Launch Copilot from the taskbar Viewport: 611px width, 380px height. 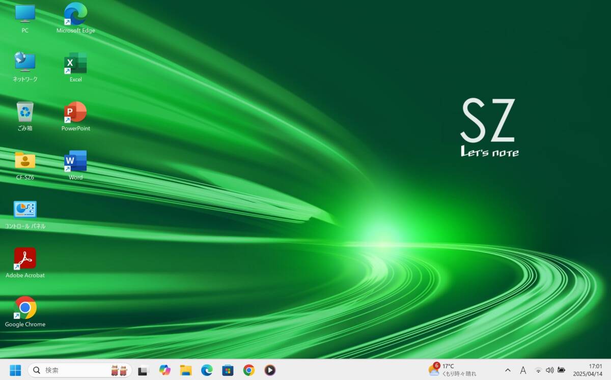pos(164,370)
